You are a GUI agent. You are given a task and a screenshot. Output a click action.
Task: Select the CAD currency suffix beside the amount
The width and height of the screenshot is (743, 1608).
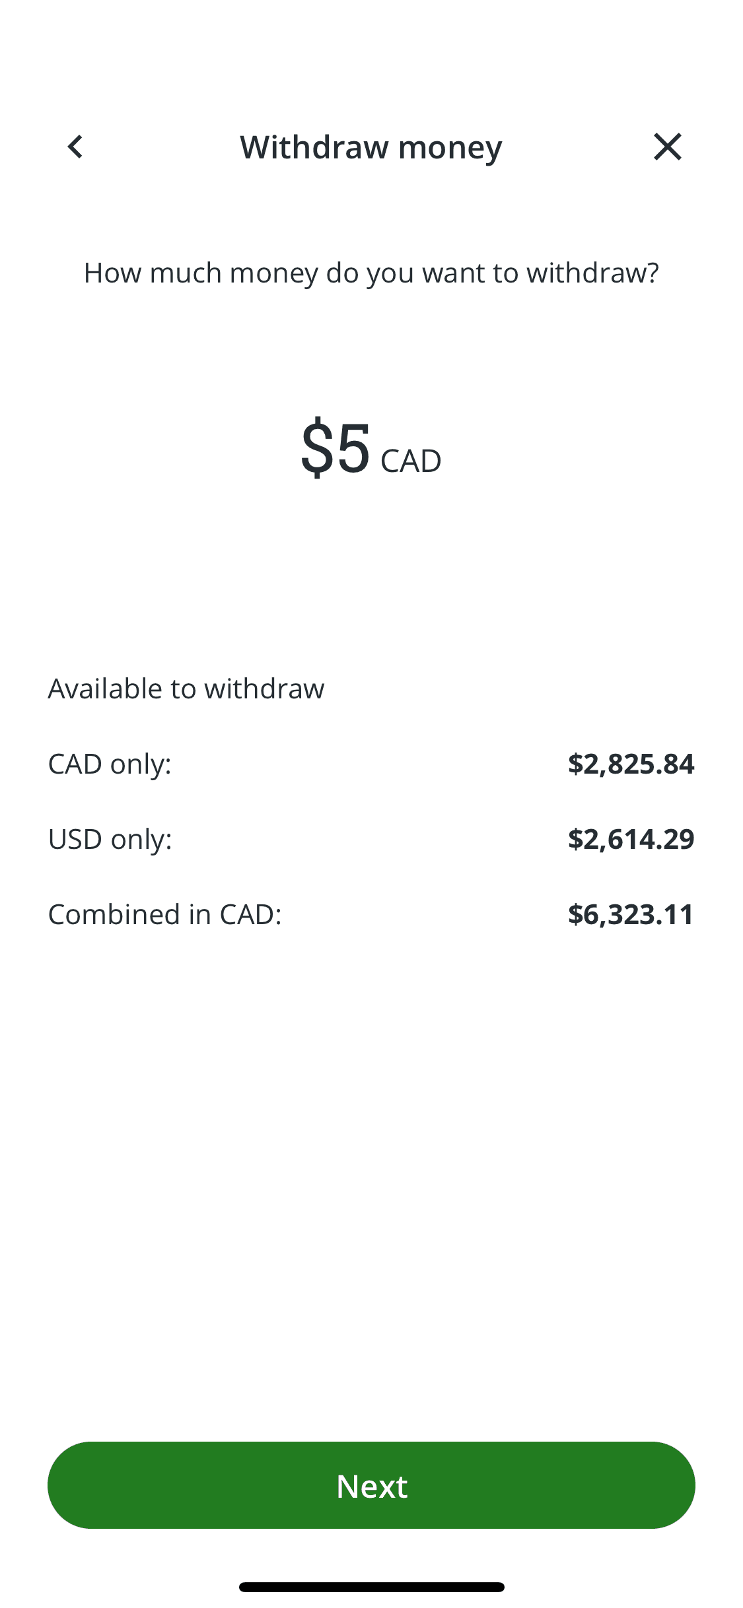click(411, 461)
